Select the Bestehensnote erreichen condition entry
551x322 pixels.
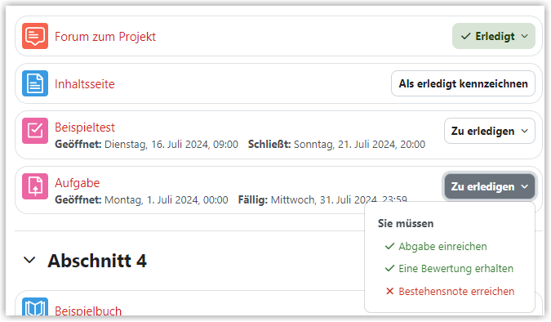click(x=456, y=292)
